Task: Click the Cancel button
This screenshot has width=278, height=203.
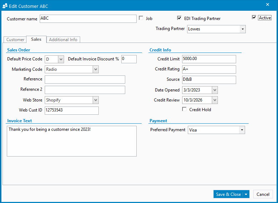Action: (x=263, y=194)
